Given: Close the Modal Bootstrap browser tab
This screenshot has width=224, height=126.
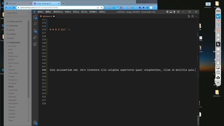Looking at the screenshot, I should pos(58,3).
